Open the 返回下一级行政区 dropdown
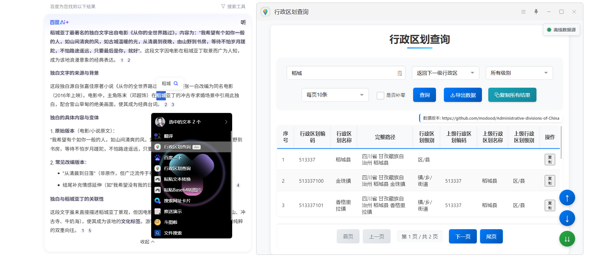591x258 pixels. tap(445, 73)
